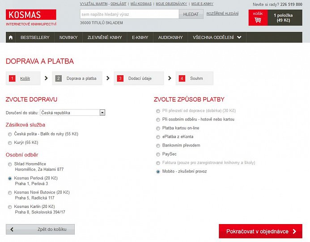Open Moje e-knihy link

202,4
